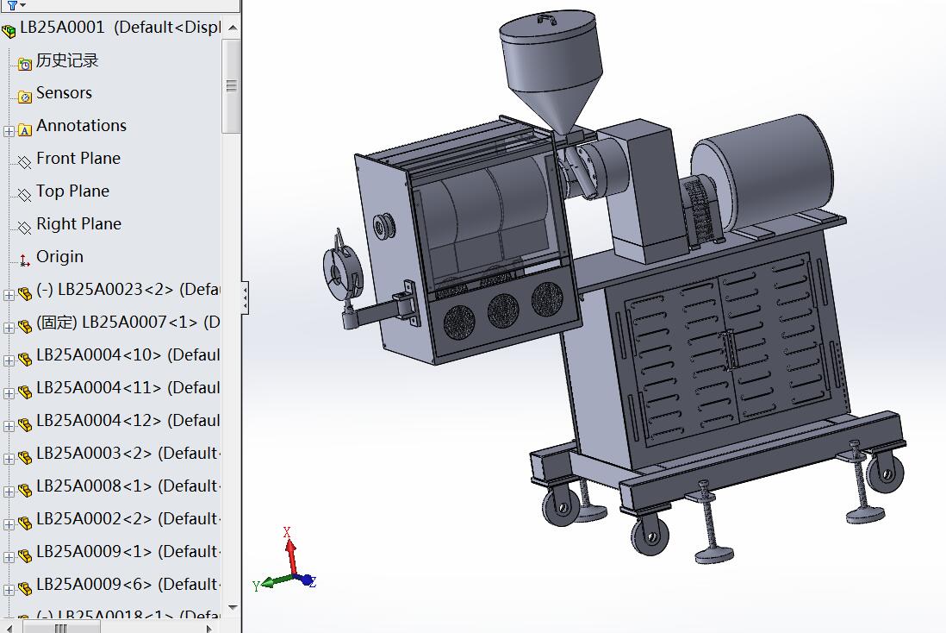Click the Origin feature icon
This screenshot has width=946, height=633.
[23, 257]
